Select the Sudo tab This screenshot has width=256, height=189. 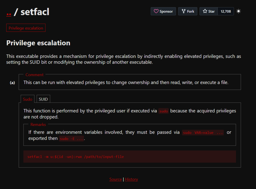(27, 99)
